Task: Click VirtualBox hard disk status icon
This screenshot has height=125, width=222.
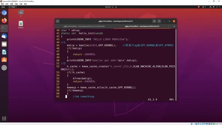Action: pyautogui.click(x=191, y=124)
